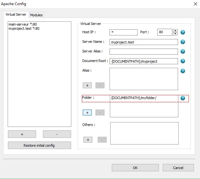Click into the Server Alias text field
The image size is (200, 179).
coord(144,51)
